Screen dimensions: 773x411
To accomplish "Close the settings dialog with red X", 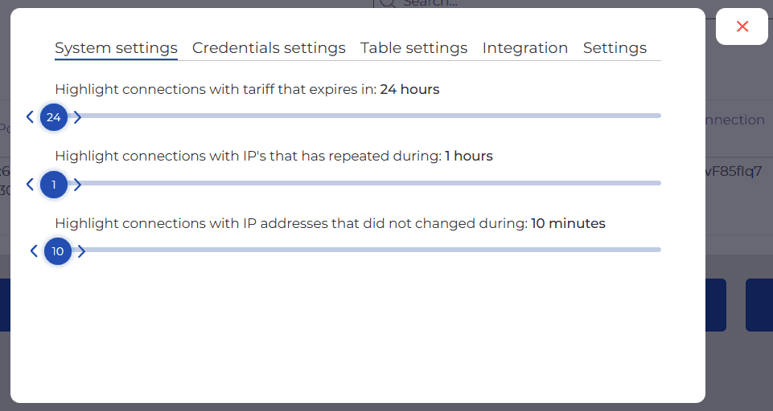I will tap(742, 26).
